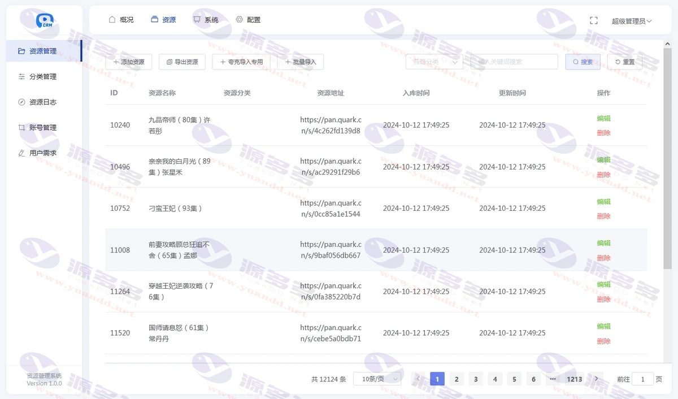Viewport: 678px width, 399px height.
Task: Open 分类管理 in the sidebar
Action: point(44,76)
